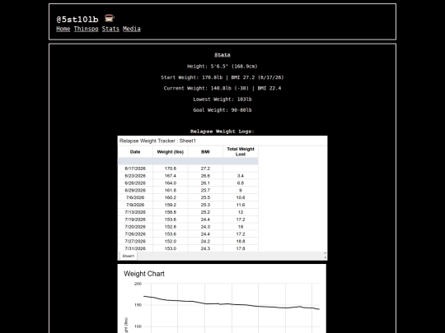The image size is (445, 333).
Task: Click the Stats section heading
Action: click(222, 55)
